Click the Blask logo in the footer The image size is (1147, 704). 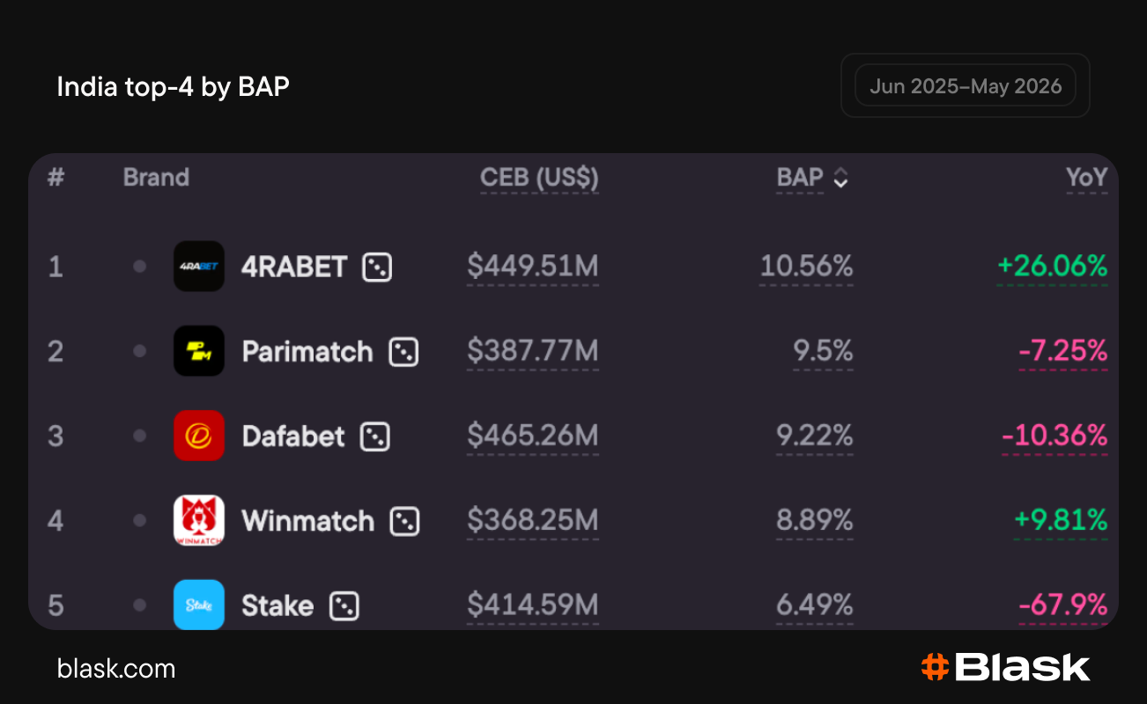(1005, 667)
